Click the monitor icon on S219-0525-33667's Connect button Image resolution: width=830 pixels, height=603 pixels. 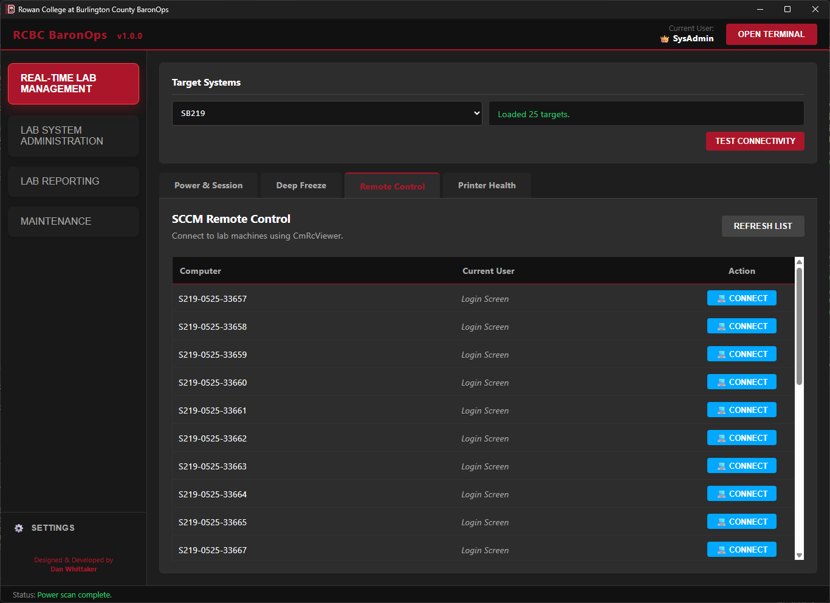721,550
